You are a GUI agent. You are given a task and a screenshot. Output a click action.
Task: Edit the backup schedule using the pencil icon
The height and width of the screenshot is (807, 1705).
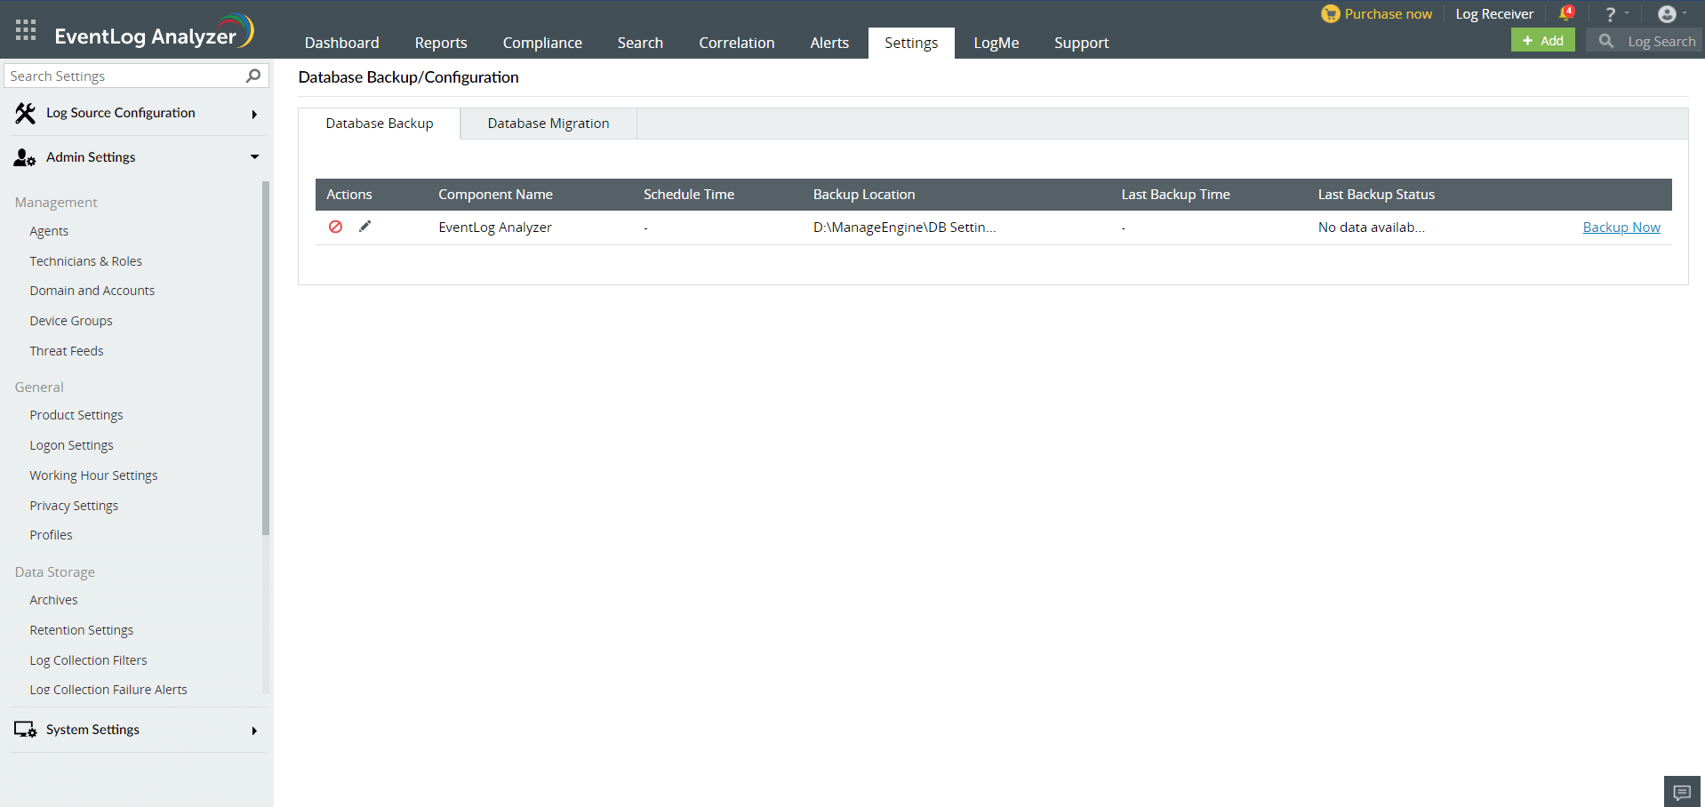tap(364, 227)
